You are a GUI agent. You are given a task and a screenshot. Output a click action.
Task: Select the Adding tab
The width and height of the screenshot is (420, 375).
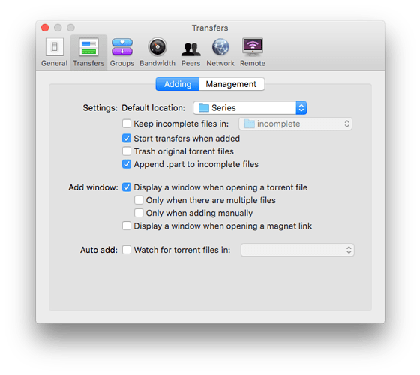tap(177, 84)
